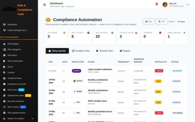Open the red notifications bell

coord(157,4)
